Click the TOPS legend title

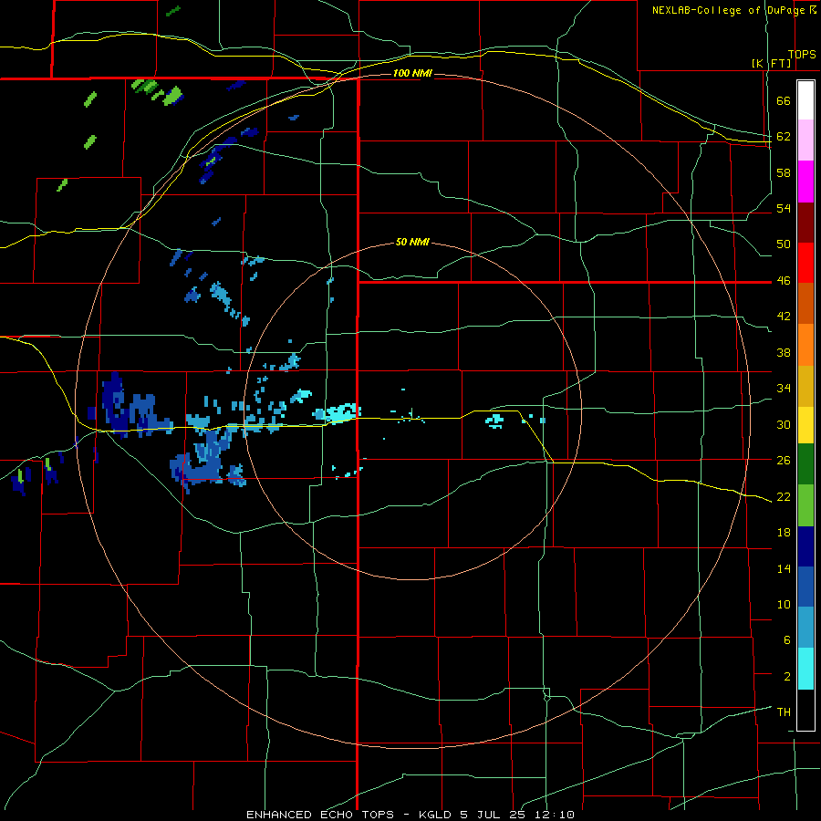[x=802, y=55]
